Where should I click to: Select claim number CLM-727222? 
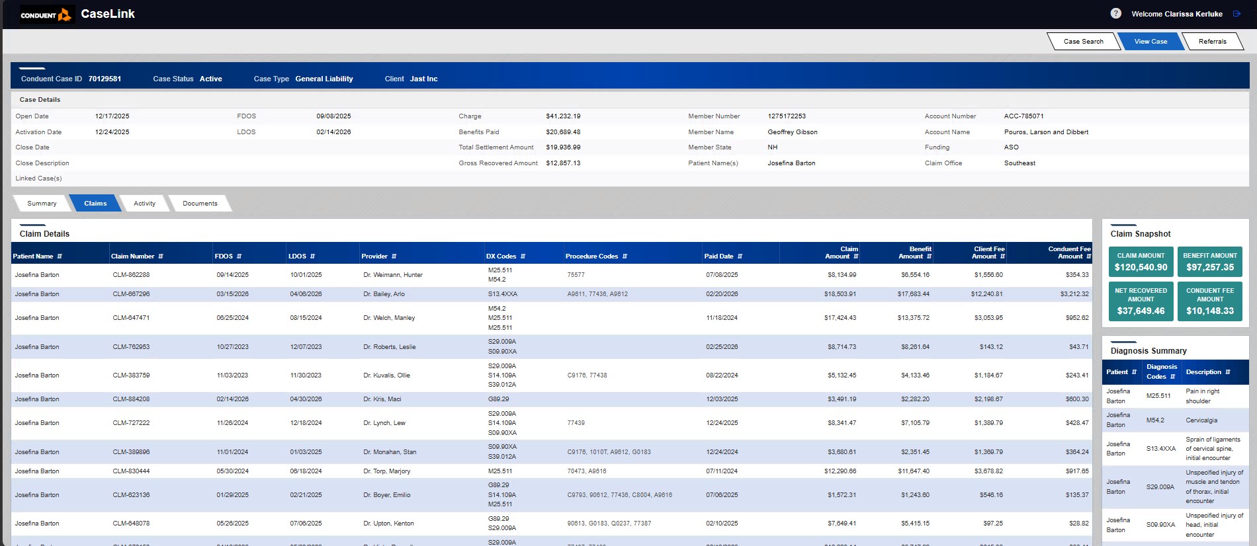tap(131, 423)
